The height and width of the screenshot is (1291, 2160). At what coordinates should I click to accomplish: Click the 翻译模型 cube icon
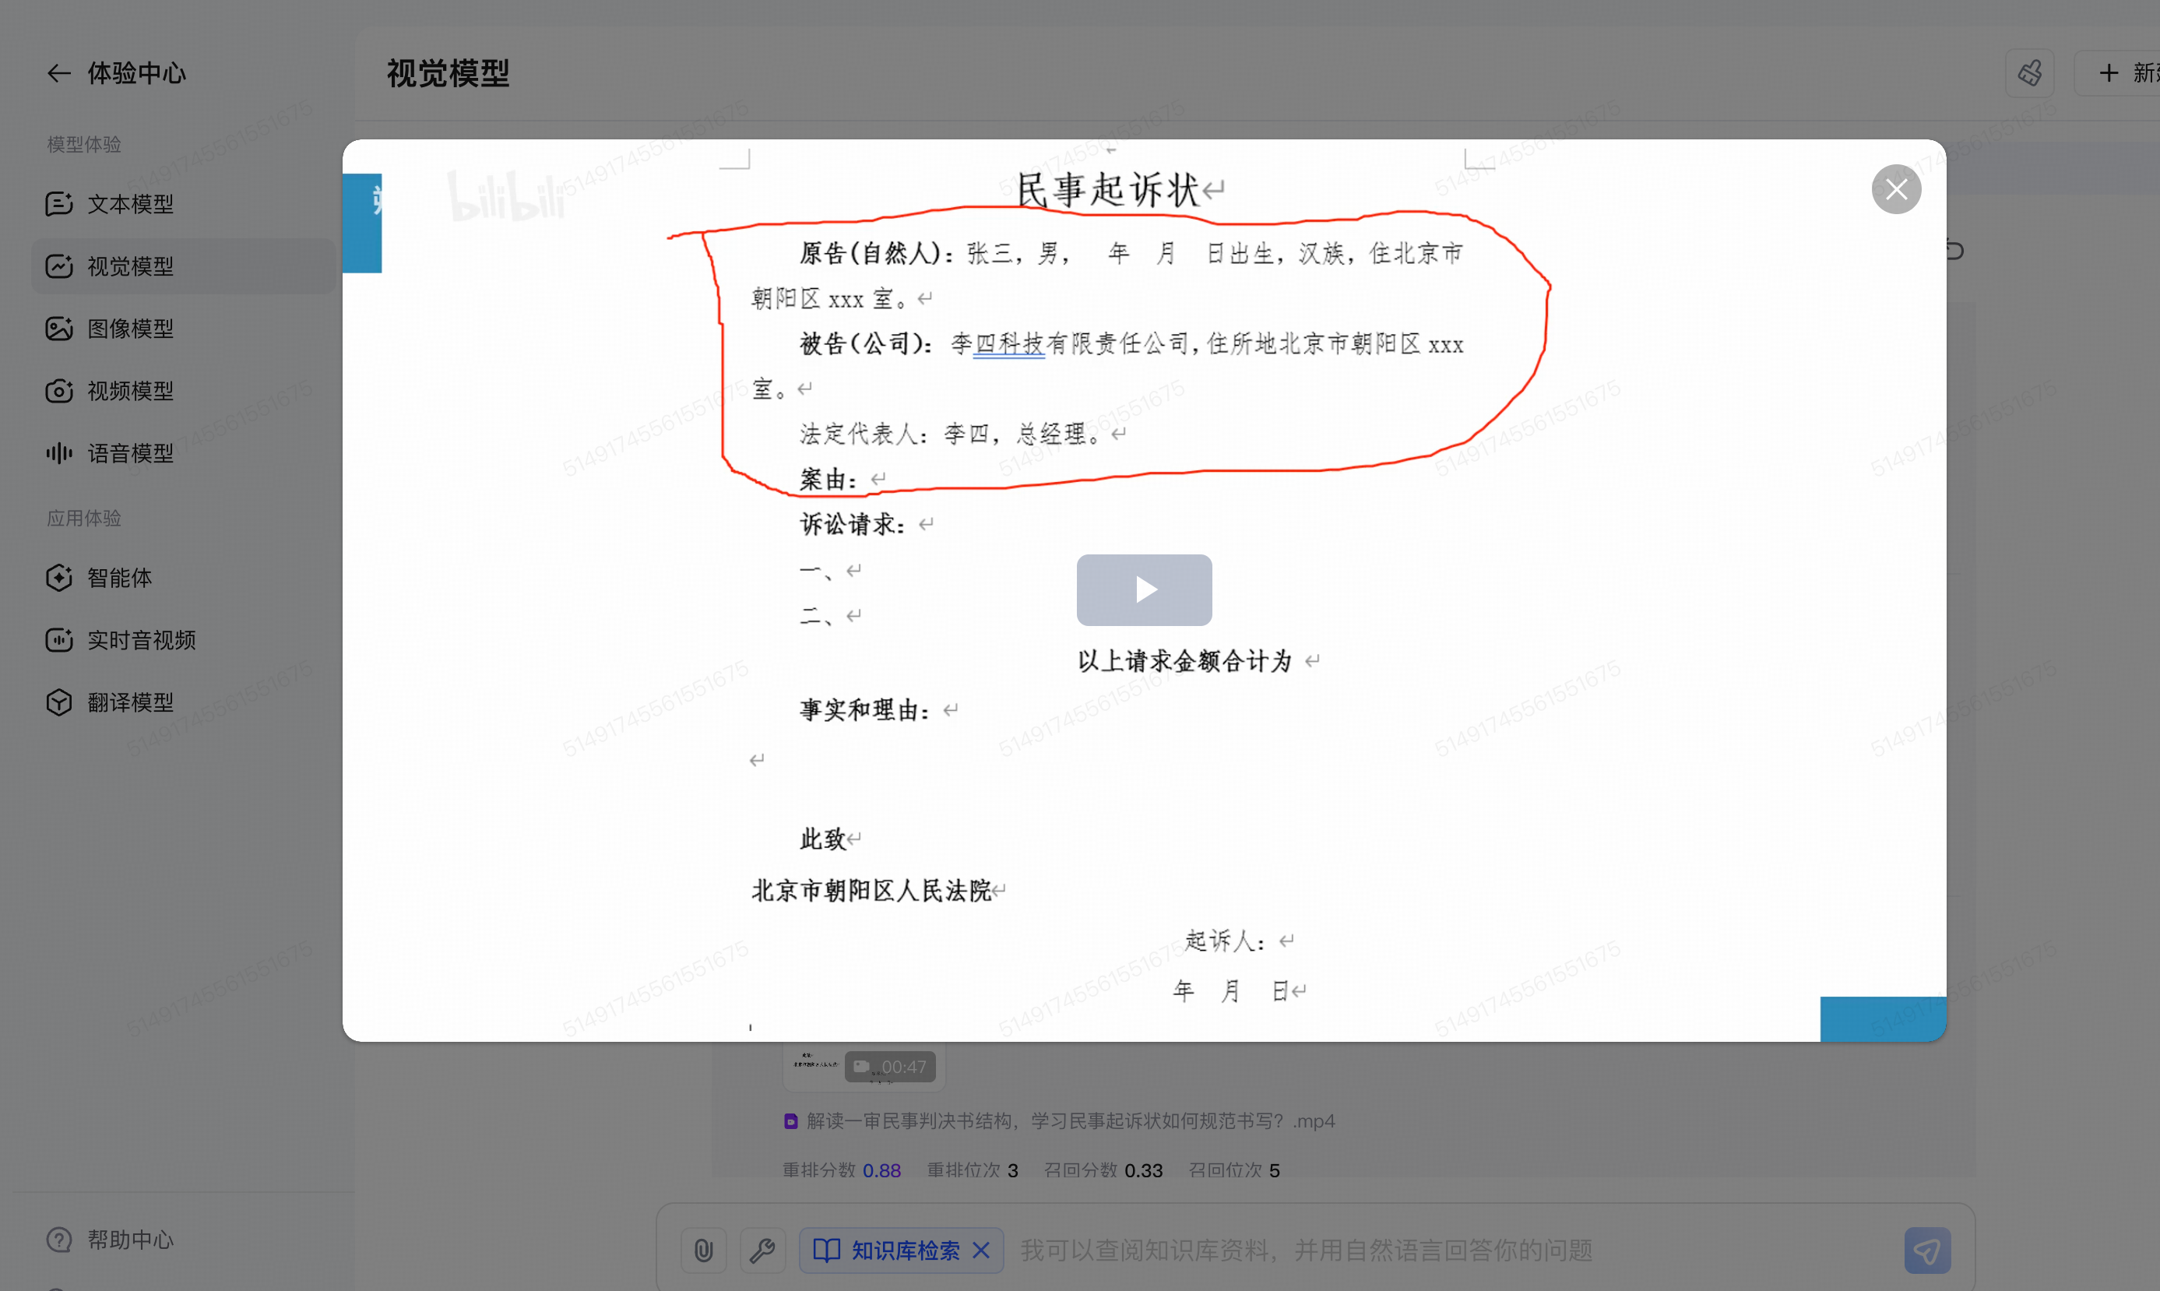point(59,702)
